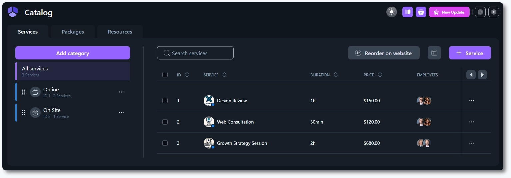Screen dimensions: 511x178
Task: Open the Web Consultation row options menu
Action: [x=471, y=122]
